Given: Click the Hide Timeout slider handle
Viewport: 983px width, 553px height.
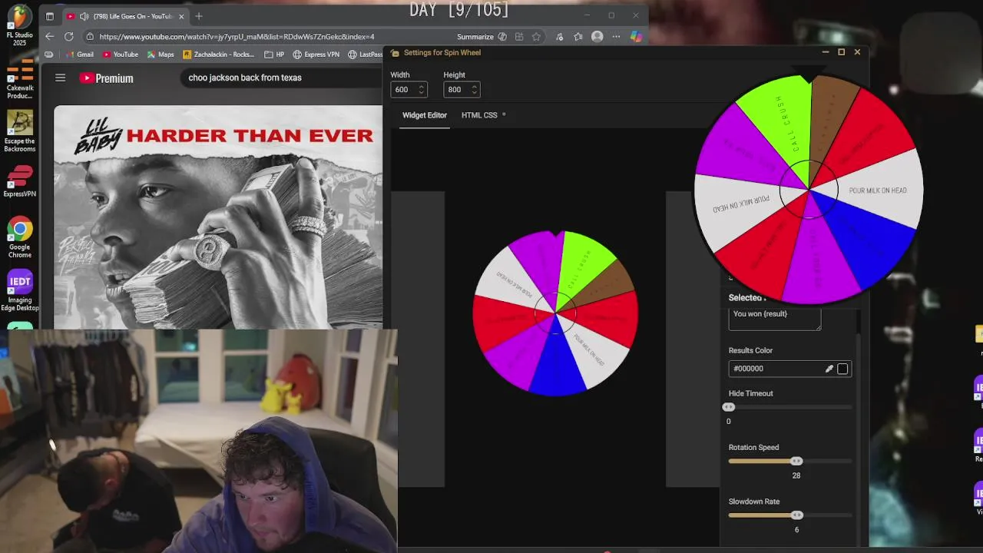Looking at the screenshot, I should (x=729, y=407).
